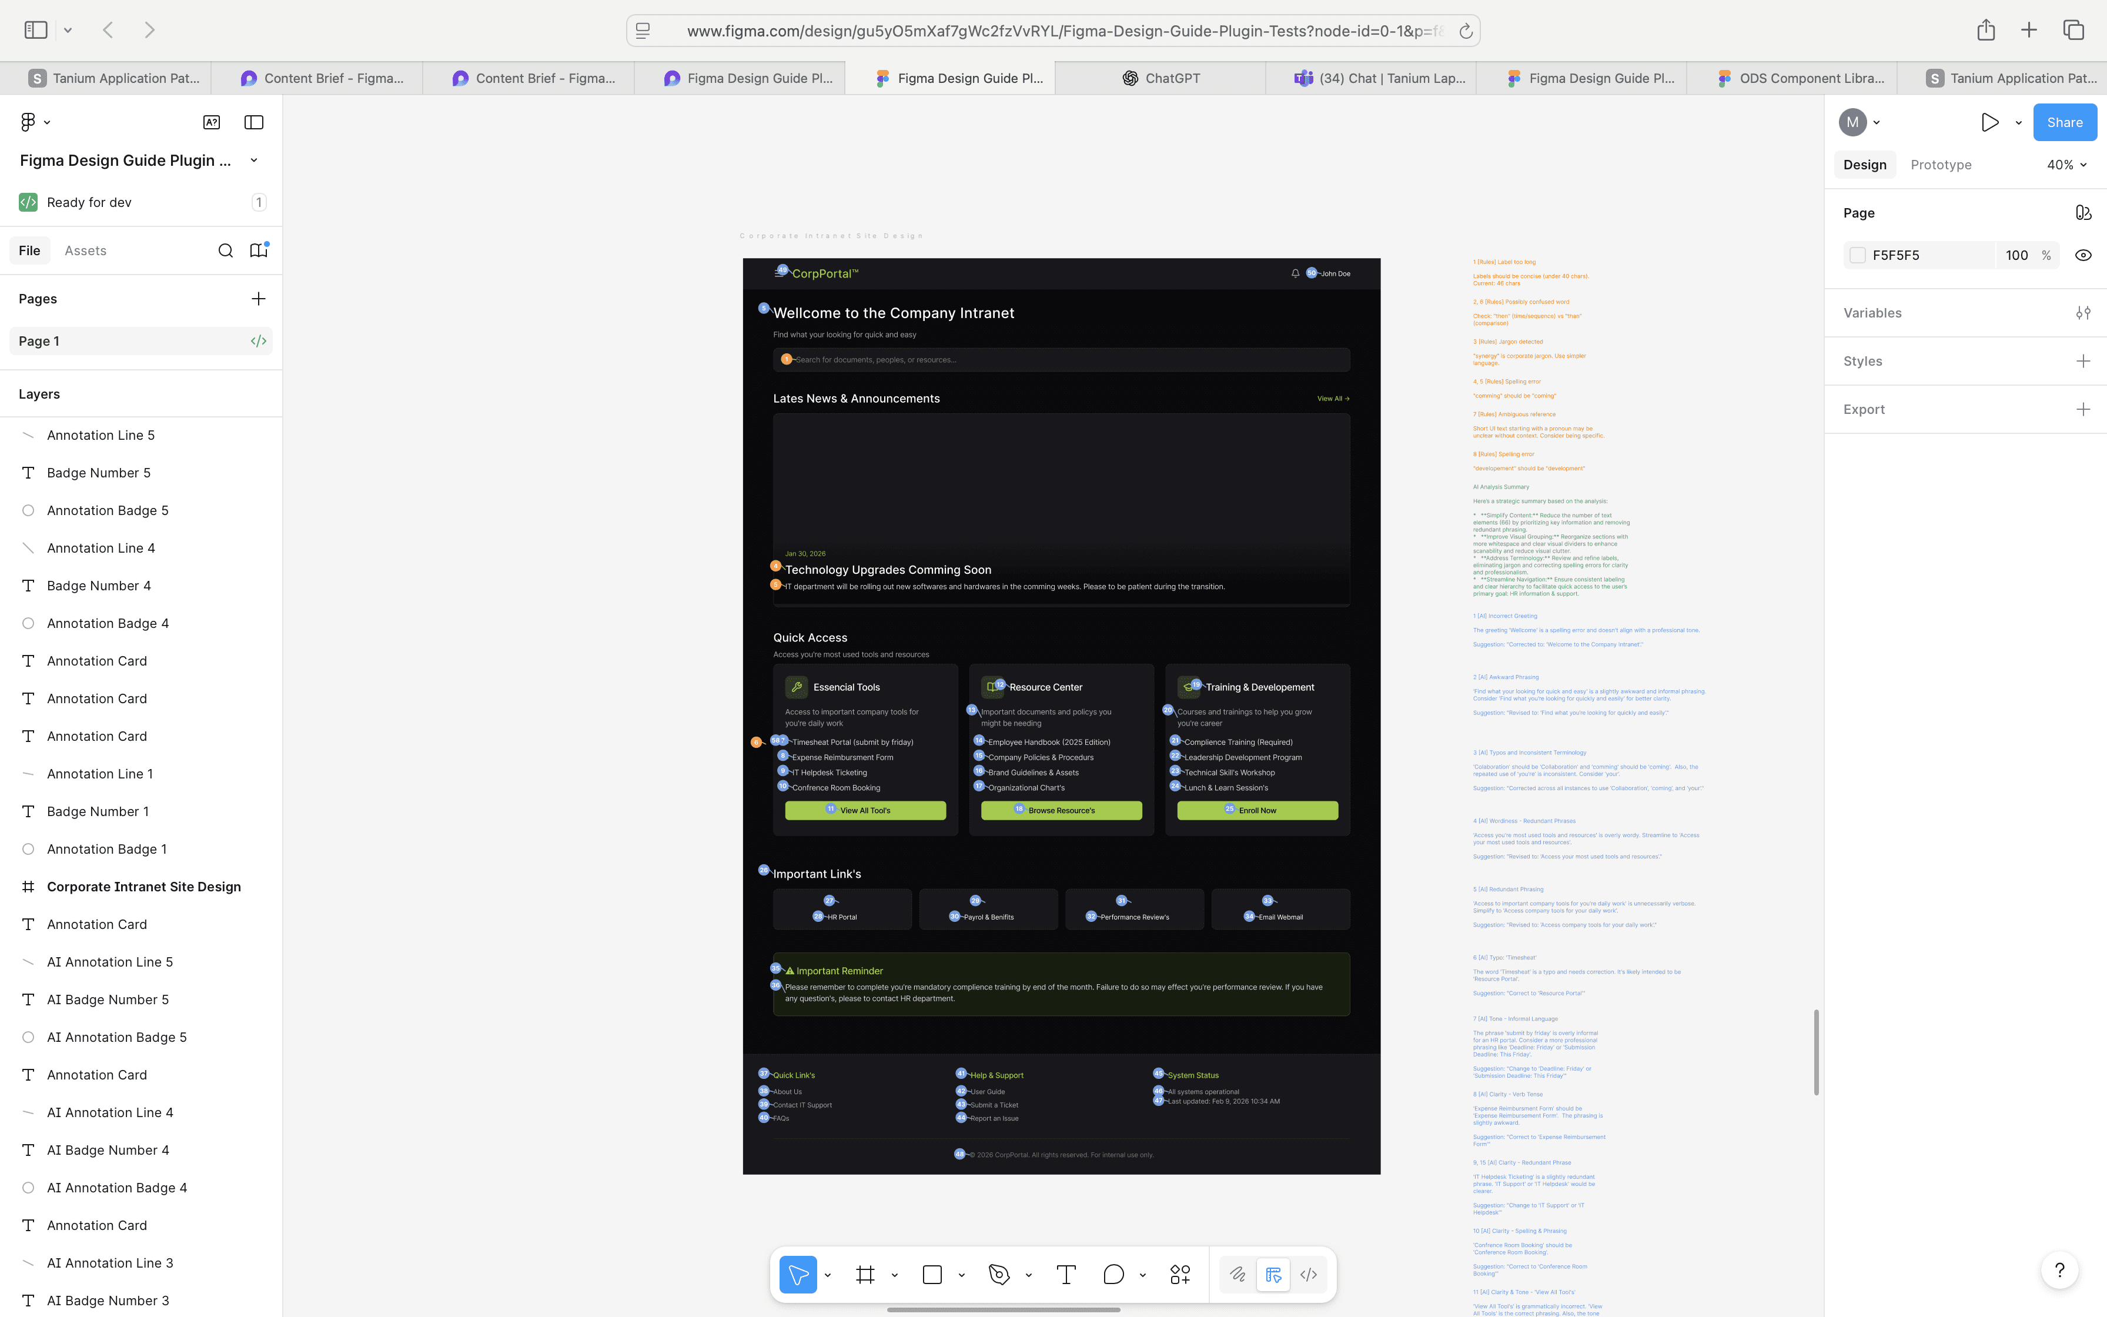Click the blue Share button
The height and width of the screenshot is (1317, 2107).
[x=2064, y=122]
